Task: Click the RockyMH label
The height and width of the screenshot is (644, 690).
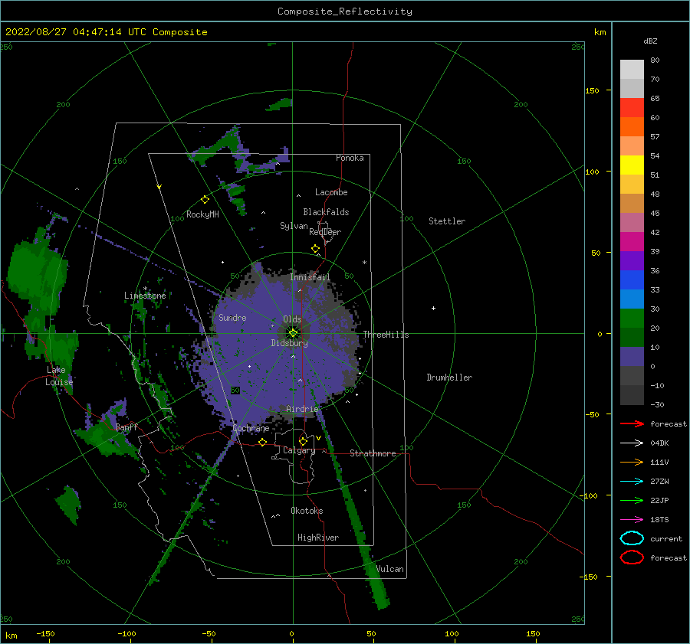Action: (x=202, y=214)
